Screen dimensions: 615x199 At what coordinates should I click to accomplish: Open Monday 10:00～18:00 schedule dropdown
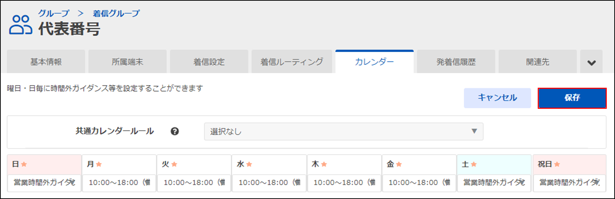tap(119, 183)
